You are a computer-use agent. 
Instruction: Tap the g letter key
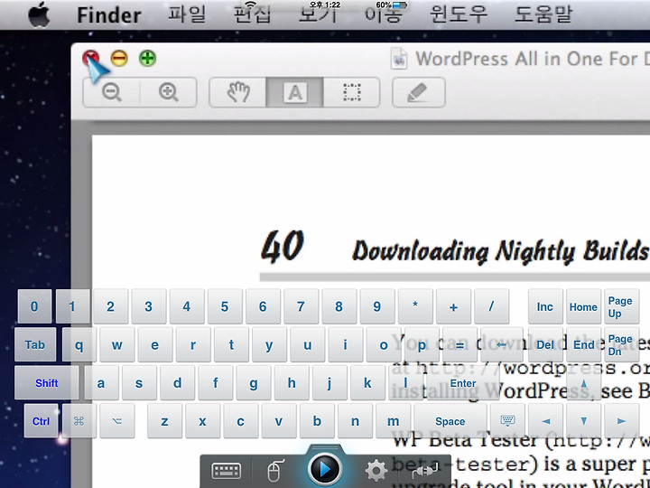pos(254,382)
